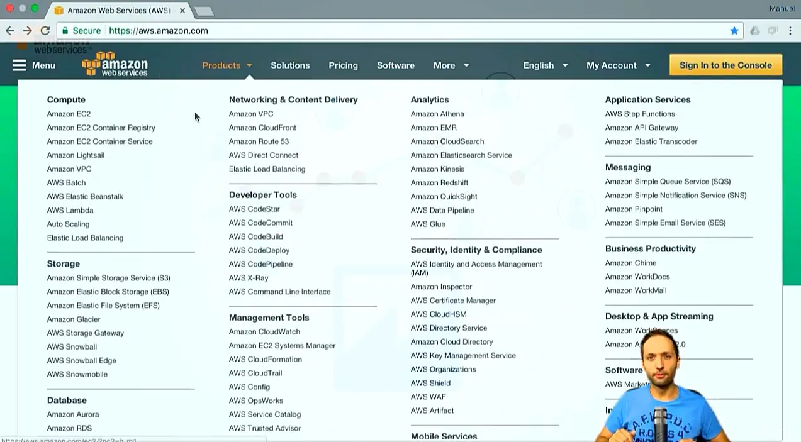Select Auto Scaling under Compute

pos(68,224)
